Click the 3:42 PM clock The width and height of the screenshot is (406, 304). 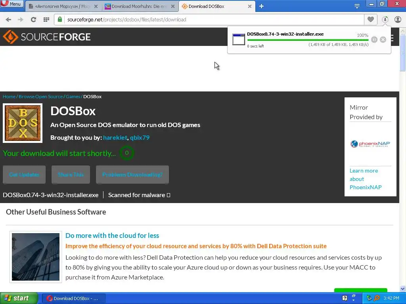point(391,298)
